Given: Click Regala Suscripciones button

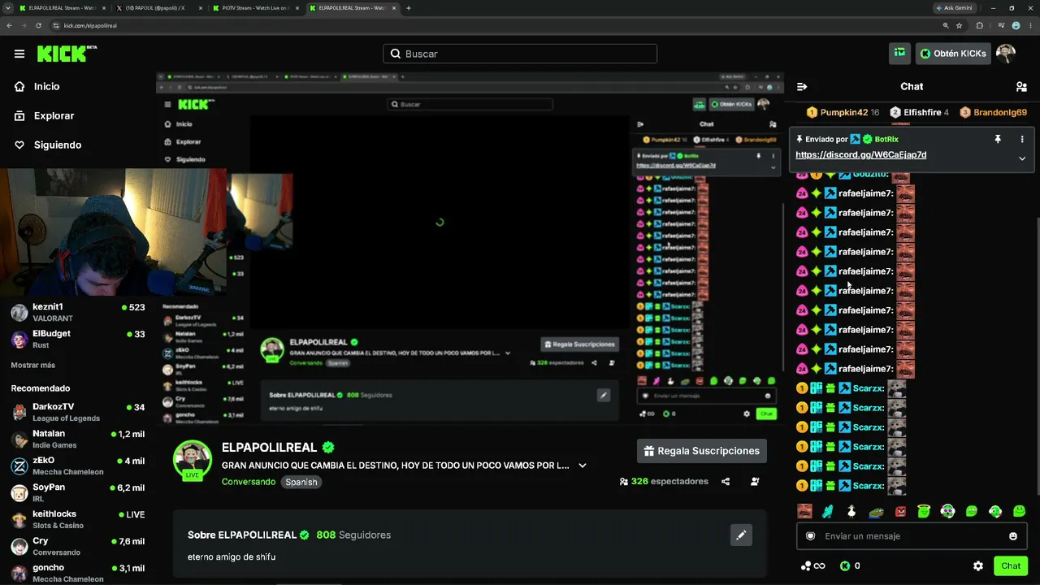Looking at the screenshot, I should [x=703, y=451].
